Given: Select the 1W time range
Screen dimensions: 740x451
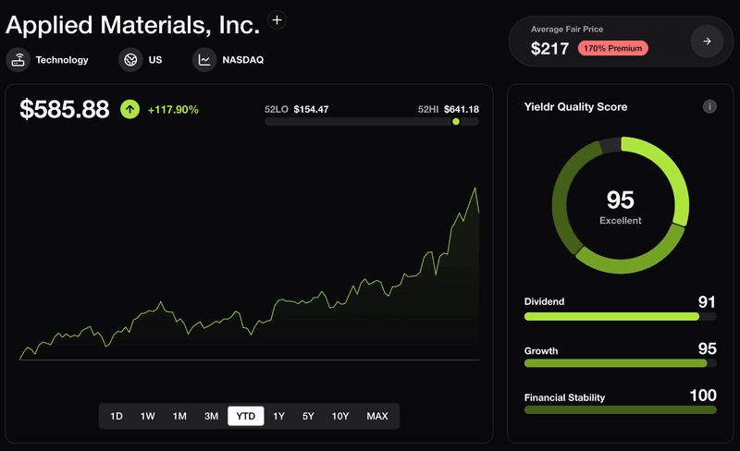Looking at the screenshot, I should tap(148, 416).
